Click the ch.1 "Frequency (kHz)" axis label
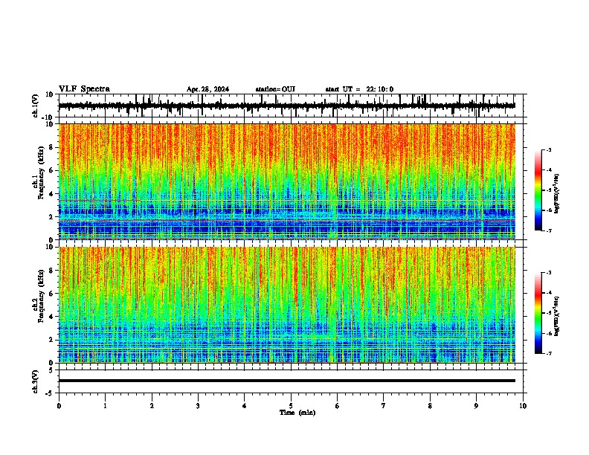The width and height of the screenshot is (589, 455). [41, 173]
